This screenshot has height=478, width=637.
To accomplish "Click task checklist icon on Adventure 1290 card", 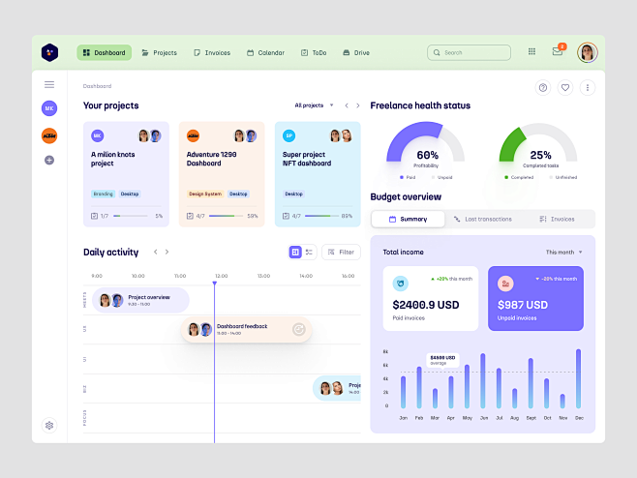I will [190, 216].
